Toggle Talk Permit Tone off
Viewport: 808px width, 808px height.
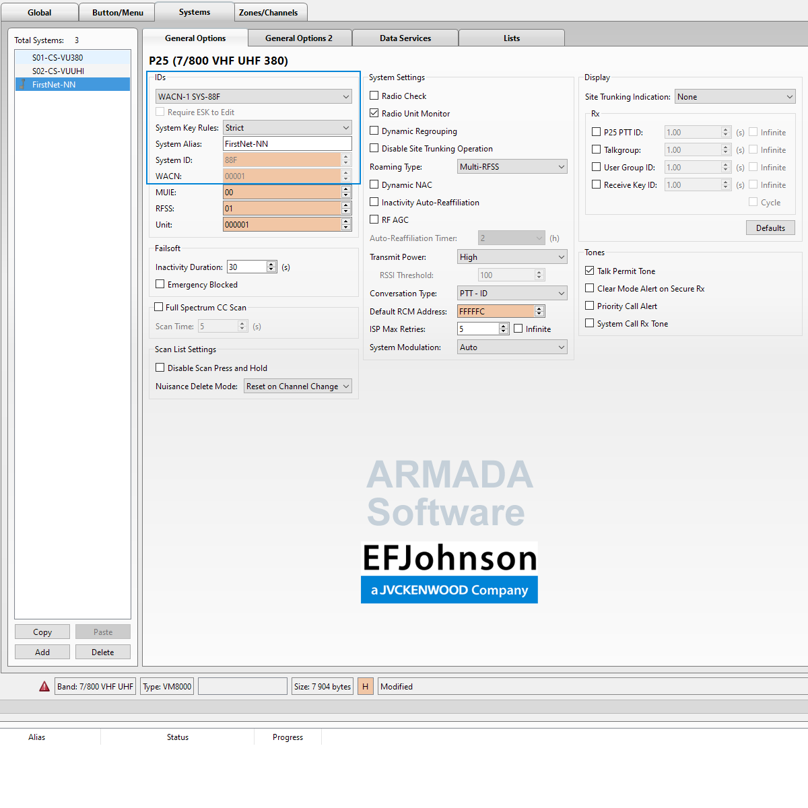coord(590,271)
